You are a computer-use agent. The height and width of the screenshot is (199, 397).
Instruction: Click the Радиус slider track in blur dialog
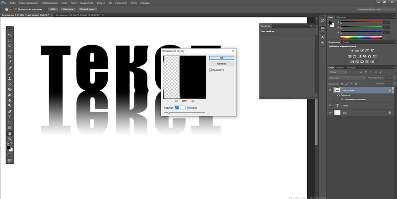(x=185, y=113)
